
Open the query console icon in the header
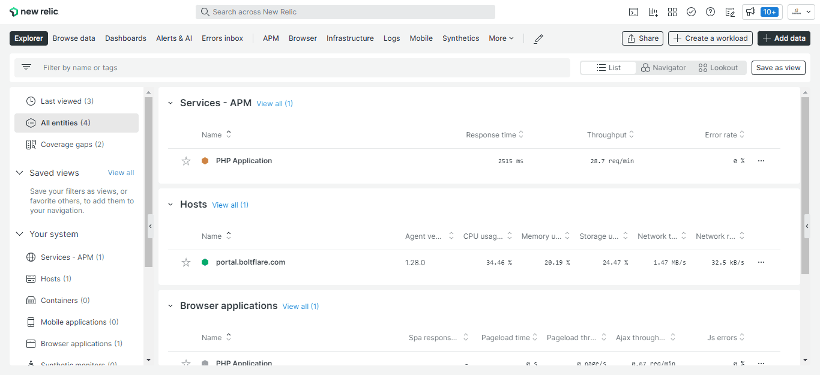coord(633,12)
